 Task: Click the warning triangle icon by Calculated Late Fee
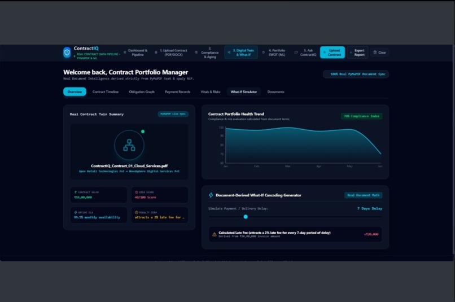pyautogui.click(x=214, y=234)
